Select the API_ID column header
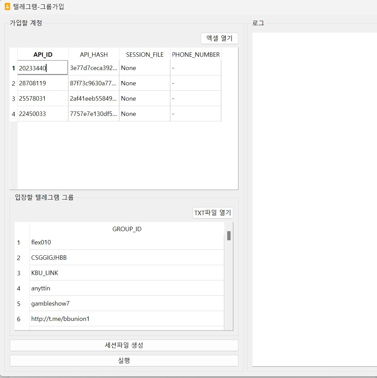377x378 pixels. point(42,54)
